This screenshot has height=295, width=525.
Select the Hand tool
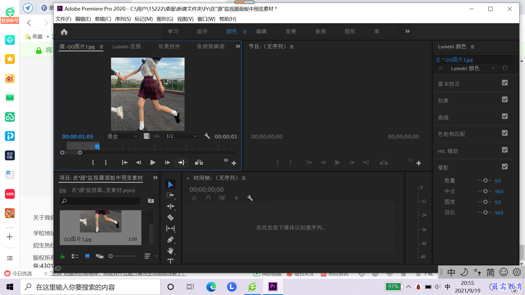170,250
